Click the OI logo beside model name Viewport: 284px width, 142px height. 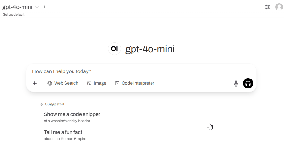click(115, 49)
